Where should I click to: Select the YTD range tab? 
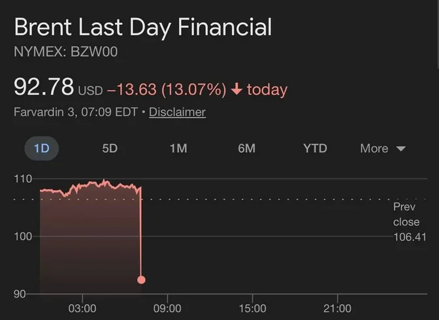[315, 148]
